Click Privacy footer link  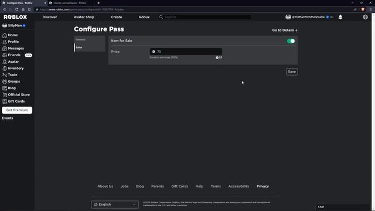(262, 186)
